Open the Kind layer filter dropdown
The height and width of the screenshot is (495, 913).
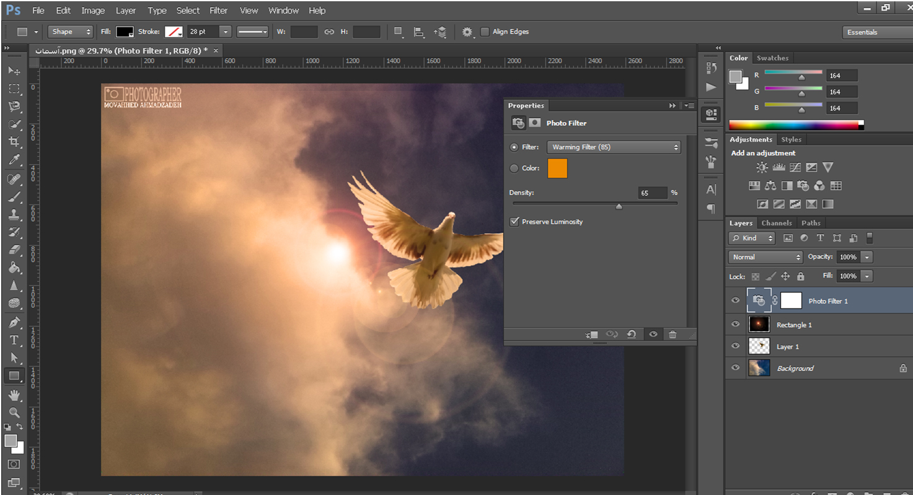tap(752, 238)
